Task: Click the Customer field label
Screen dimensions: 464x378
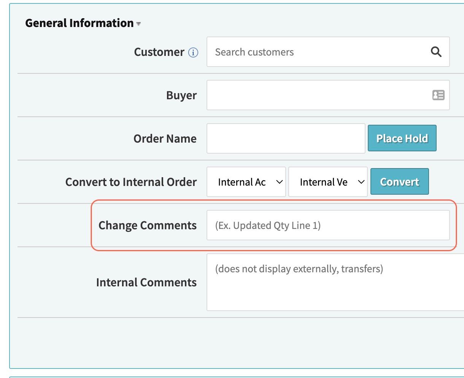Action: (159, 52)
